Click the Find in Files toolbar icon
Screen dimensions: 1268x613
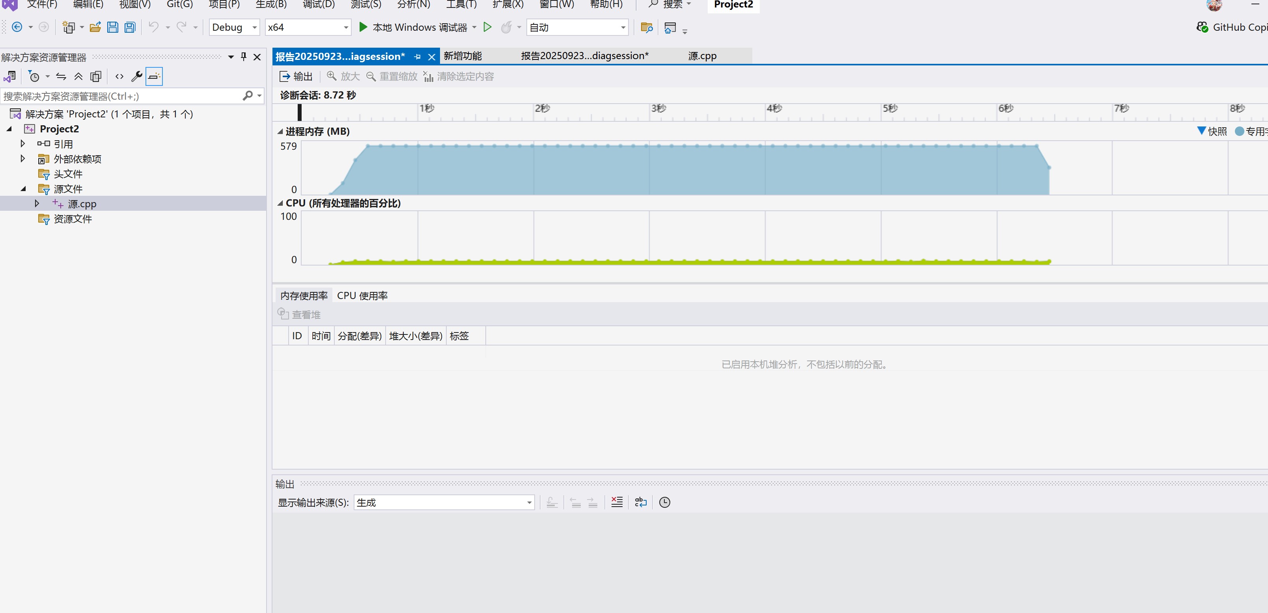point(647,28)
